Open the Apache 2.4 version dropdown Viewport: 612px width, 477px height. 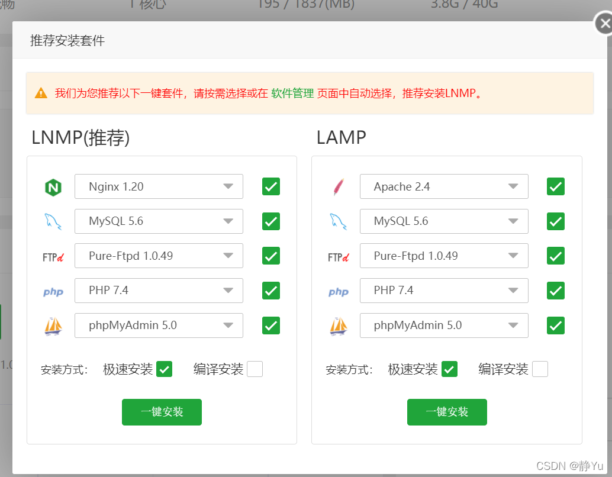tap(444, 186)
